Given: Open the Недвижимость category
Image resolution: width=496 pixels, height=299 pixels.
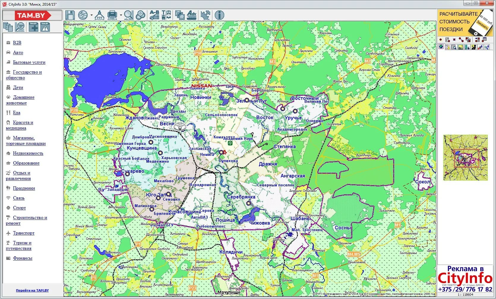Looking at the screenshot, I should pos(28,153).
